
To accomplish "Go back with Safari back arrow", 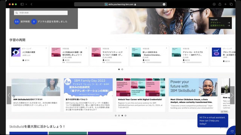I will pyautogui.click(x=31, y=4).
